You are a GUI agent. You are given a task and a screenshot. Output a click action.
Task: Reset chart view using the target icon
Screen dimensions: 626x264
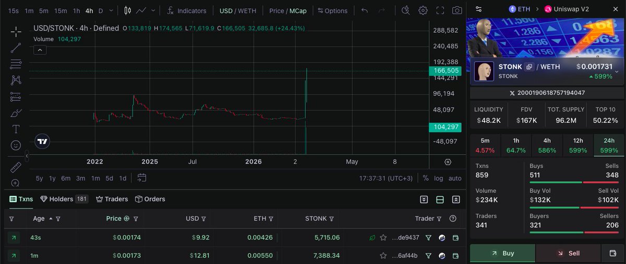[448, 162]
